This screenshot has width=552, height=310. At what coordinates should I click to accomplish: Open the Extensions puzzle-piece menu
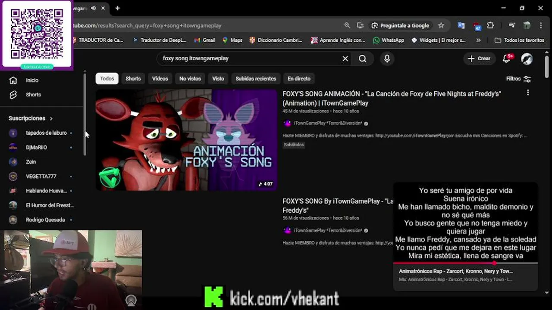coord(490,25)
